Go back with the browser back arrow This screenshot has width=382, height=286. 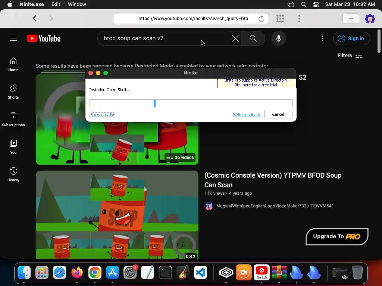35,18
